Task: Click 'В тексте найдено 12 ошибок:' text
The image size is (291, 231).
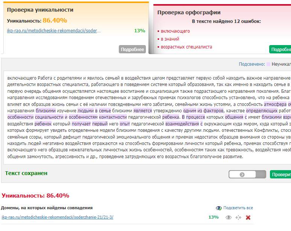Action: click(x=226, y=21)
